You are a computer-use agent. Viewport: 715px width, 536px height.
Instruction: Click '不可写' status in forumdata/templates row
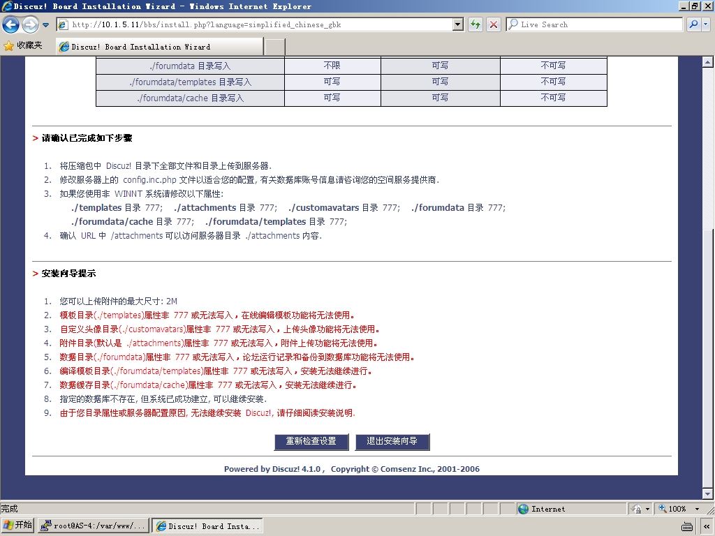point(553,82)
